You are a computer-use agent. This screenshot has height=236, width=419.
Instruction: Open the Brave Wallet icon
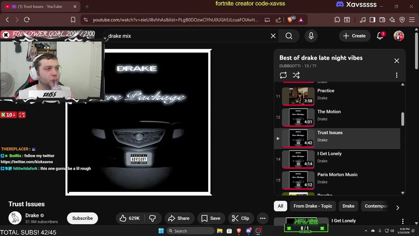click(x=382, y=20)
